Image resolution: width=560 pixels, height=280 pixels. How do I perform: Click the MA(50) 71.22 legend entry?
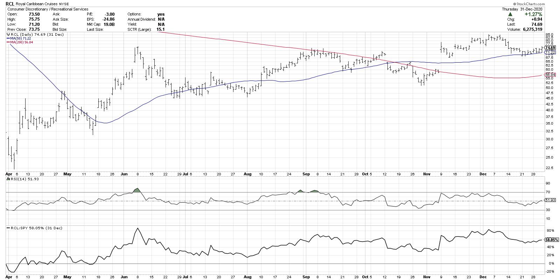tap(18, 39)
